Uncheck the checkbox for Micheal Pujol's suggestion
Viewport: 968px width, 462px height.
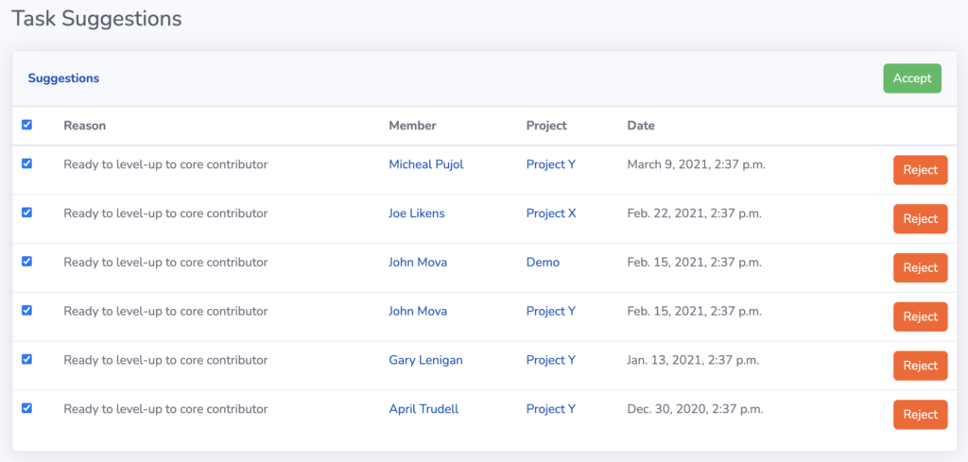pos(26,163)
